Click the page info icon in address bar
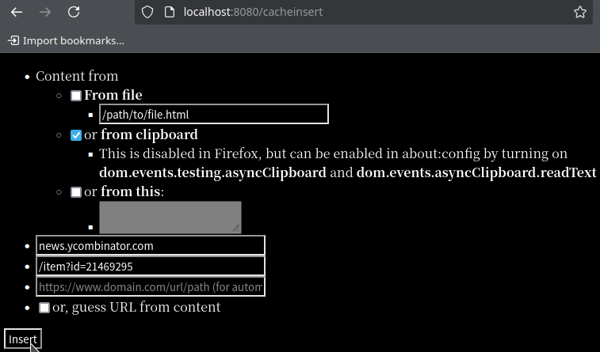Viewport: 600px width, 352px height. (168, 13)
